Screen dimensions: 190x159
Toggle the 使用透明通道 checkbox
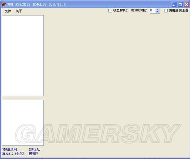166,10
